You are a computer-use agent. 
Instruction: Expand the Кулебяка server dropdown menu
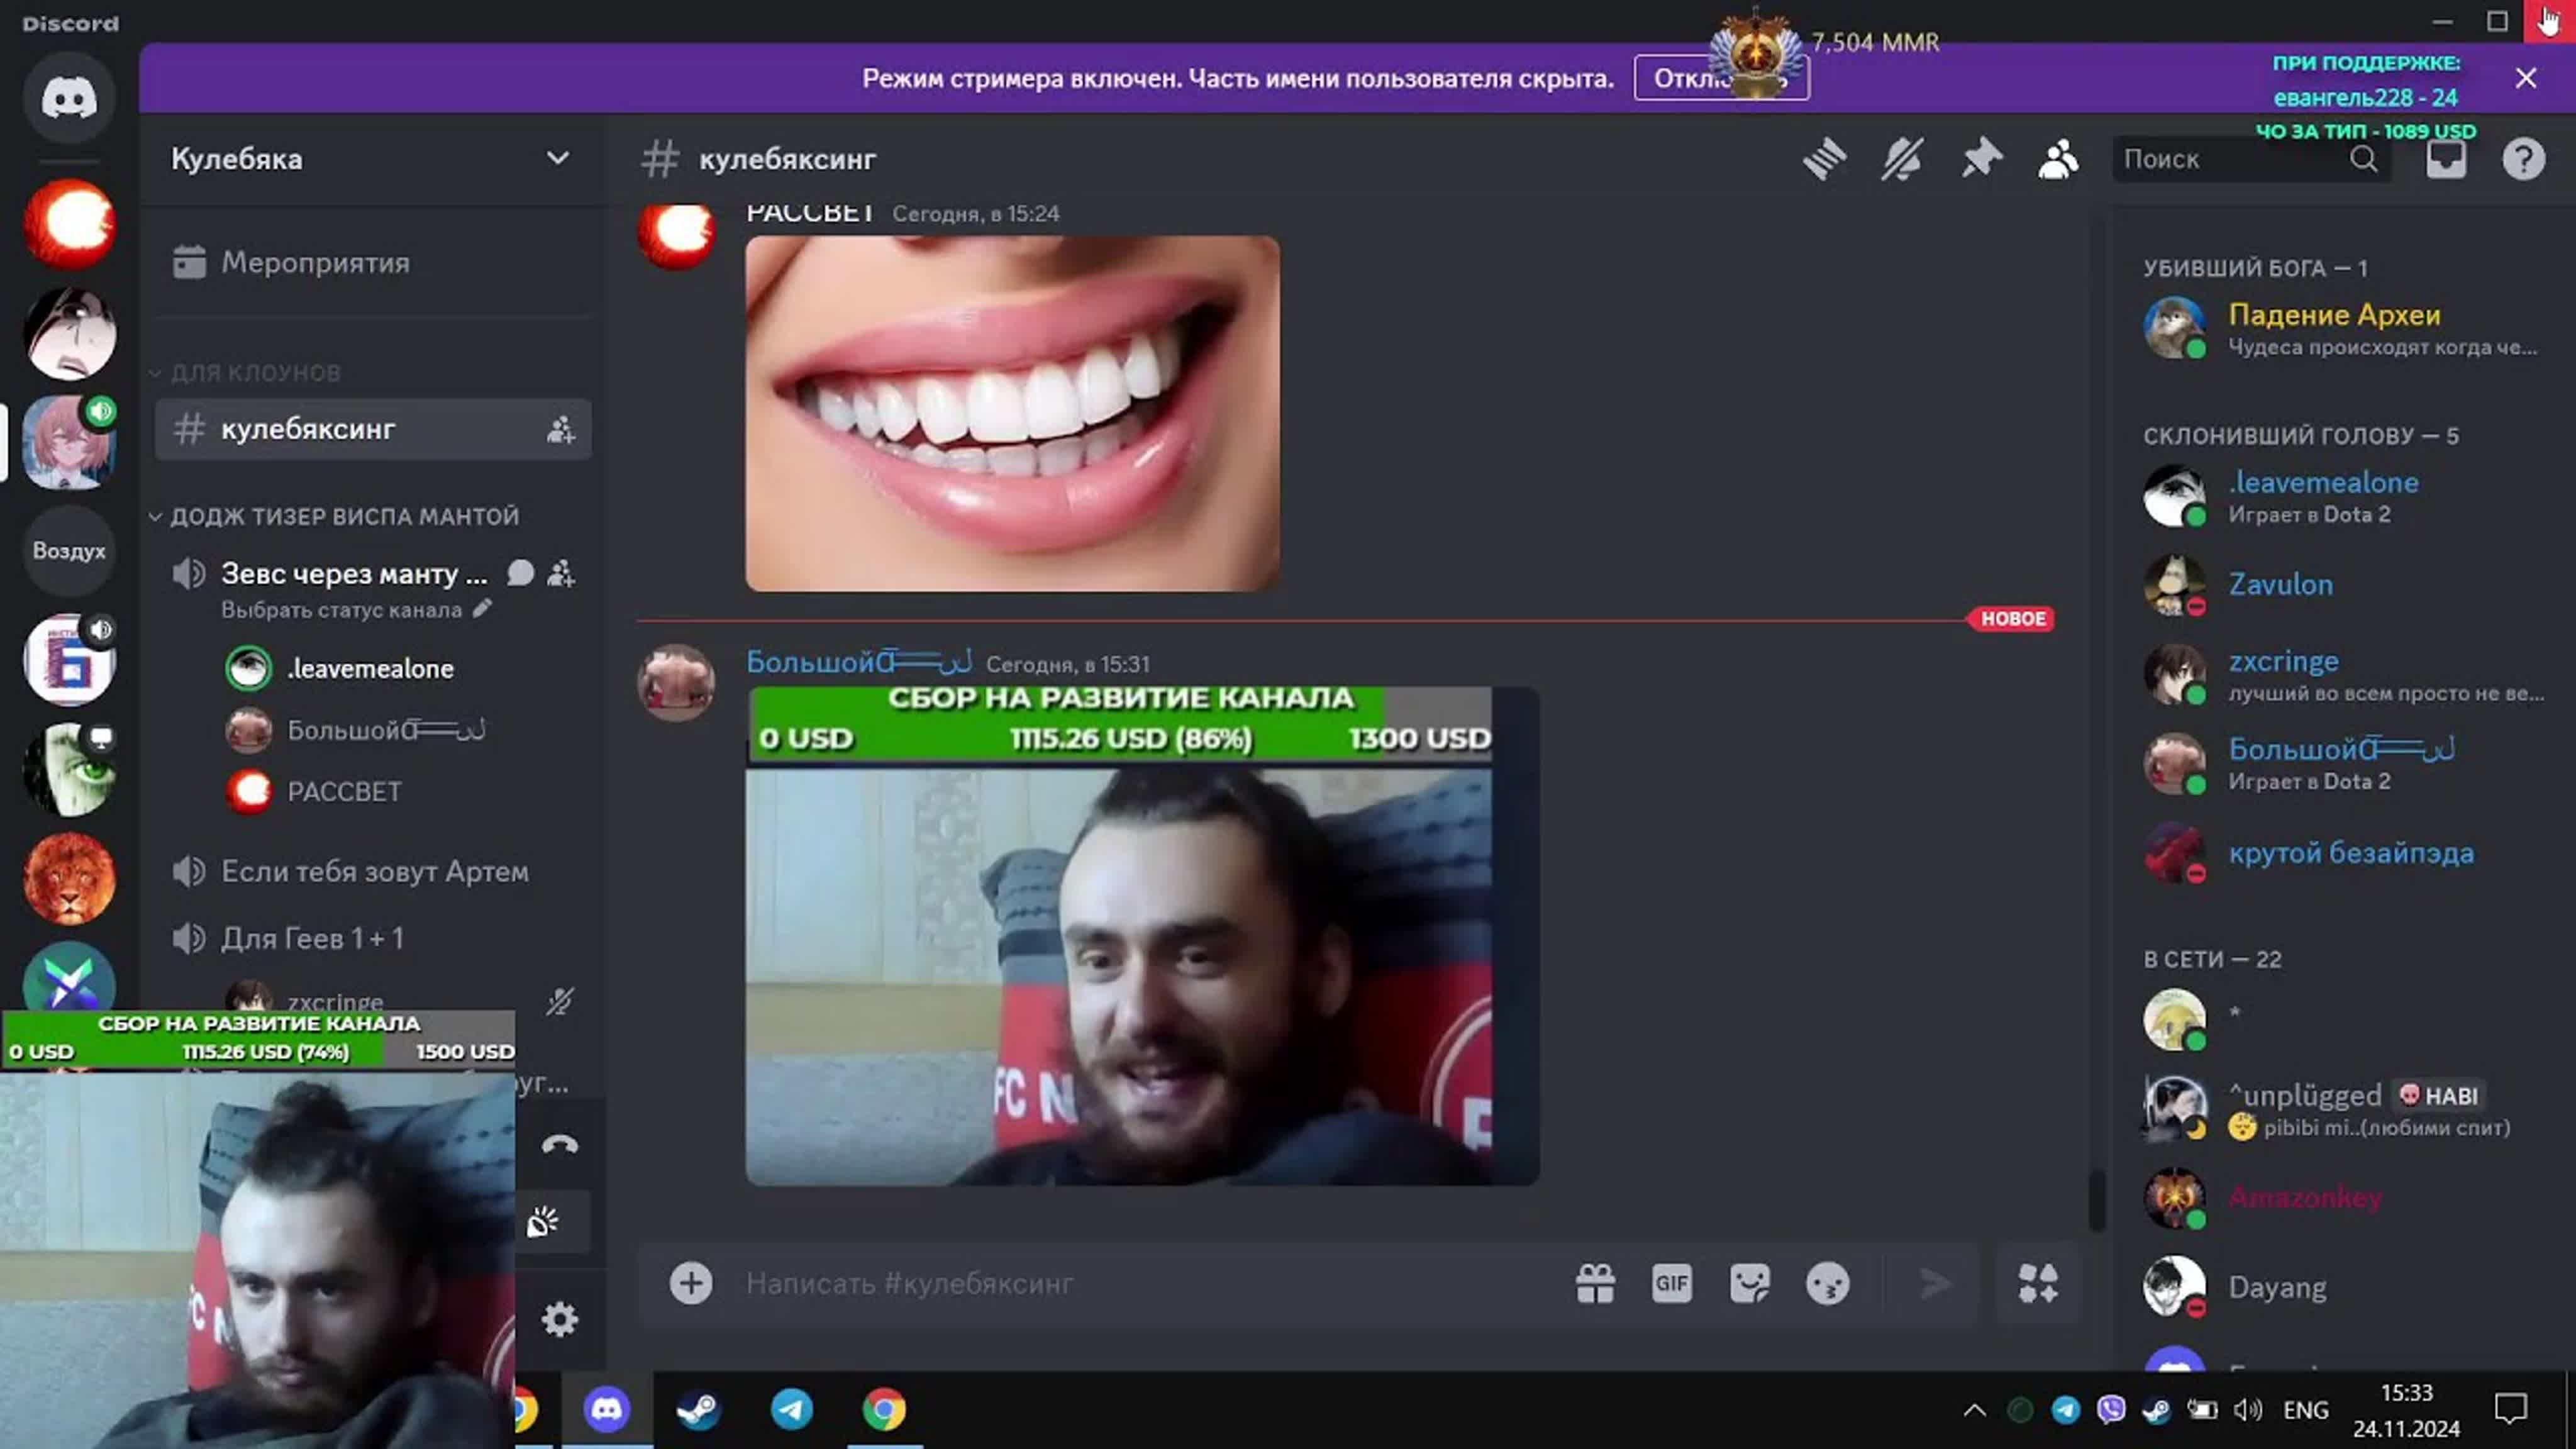tap(558, 158)
